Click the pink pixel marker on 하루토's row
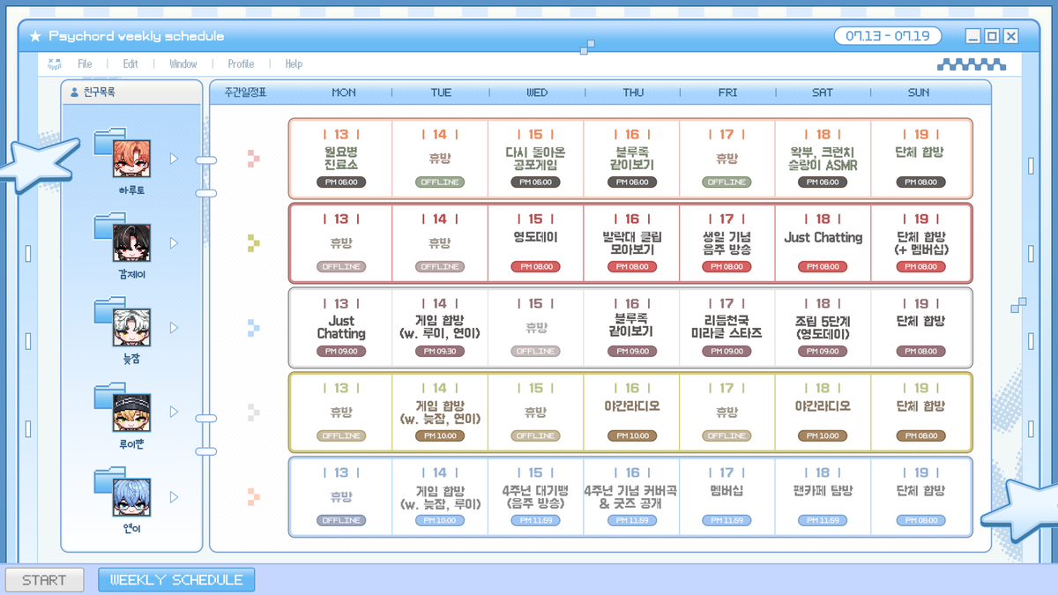Viewport: 1058px width, 595px height. pyautogui.click(x=253, y=159)
